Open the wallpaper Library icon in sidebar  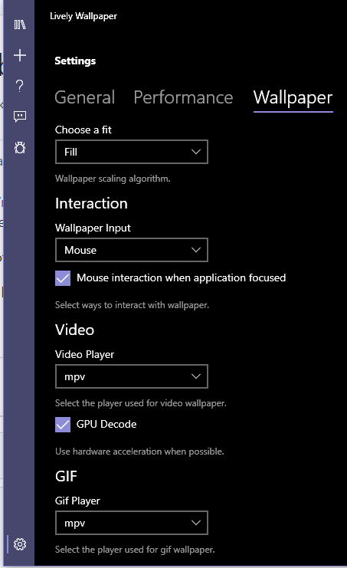[20, 25]
